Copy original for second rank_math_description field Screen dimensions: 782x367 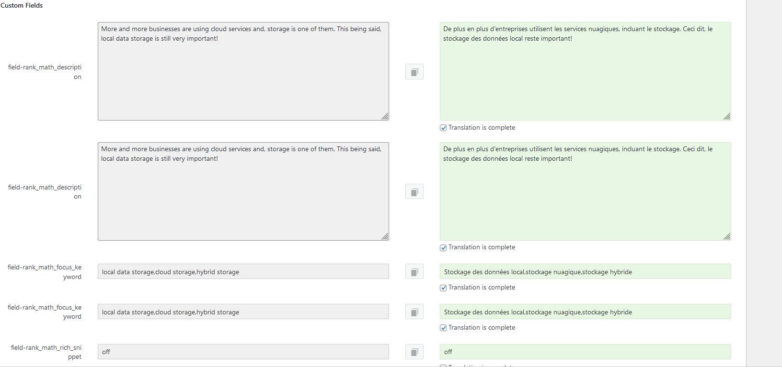pos(414,192)
